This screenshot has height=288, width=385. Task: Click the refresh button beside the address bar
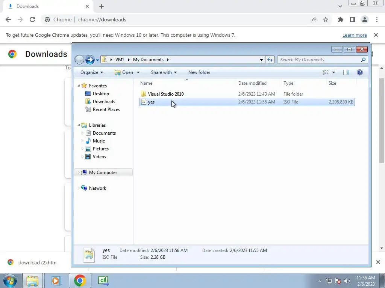[270, 60]
